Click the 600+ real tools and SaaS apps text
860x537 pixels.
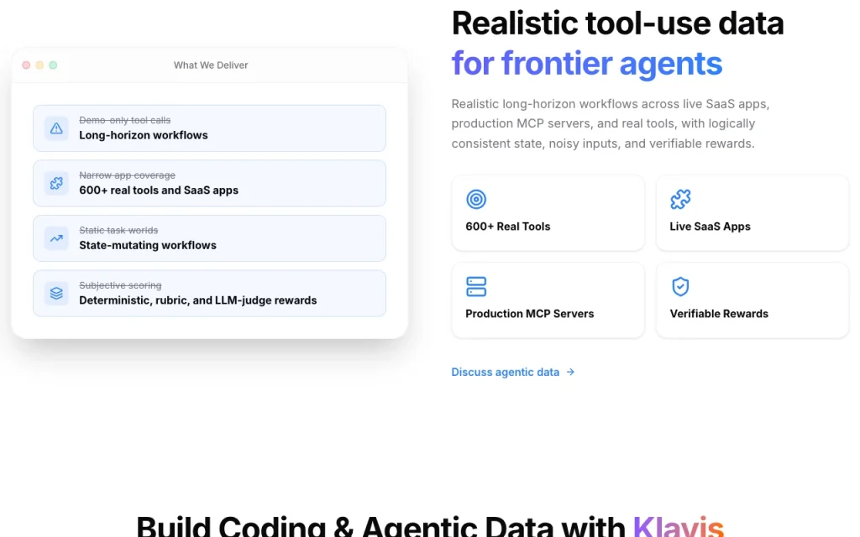(x=159, y=190)
